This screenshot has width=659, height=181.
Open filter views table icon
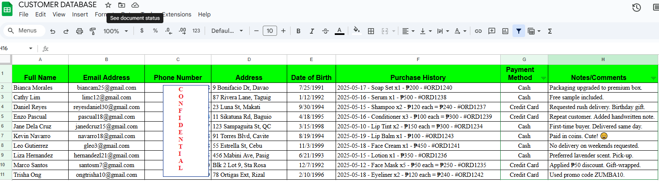pyautogui.click(x=531, y=31)
